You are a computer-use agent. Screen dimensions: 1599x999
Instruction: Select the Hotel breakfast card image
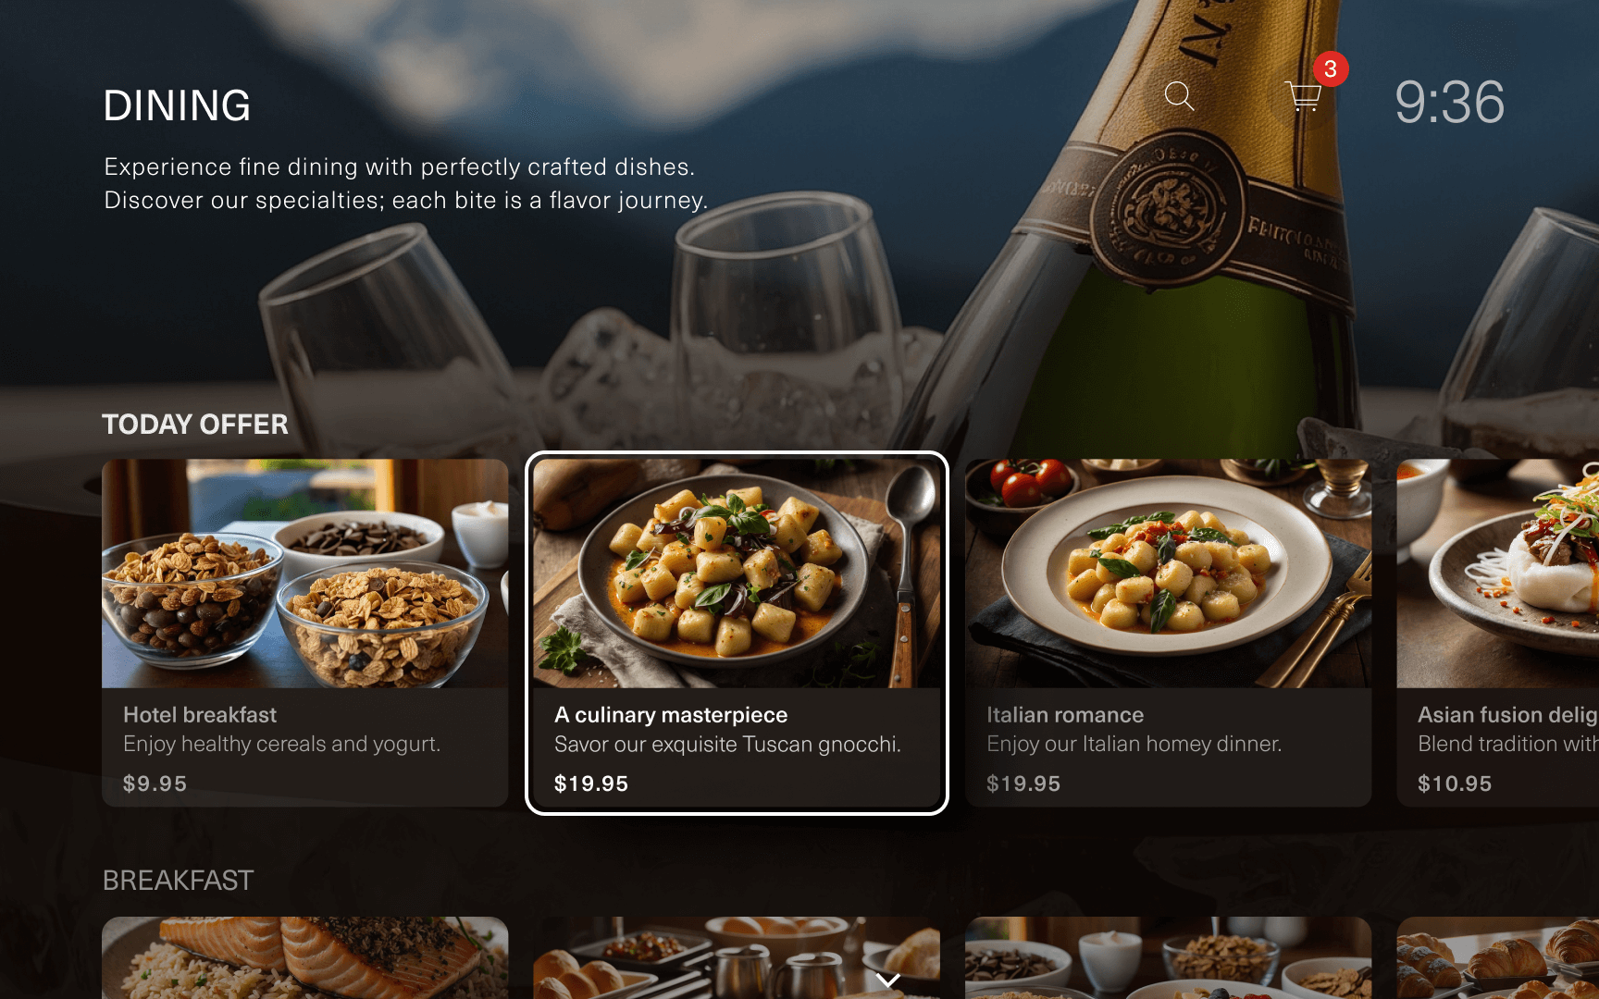point(304,573)
